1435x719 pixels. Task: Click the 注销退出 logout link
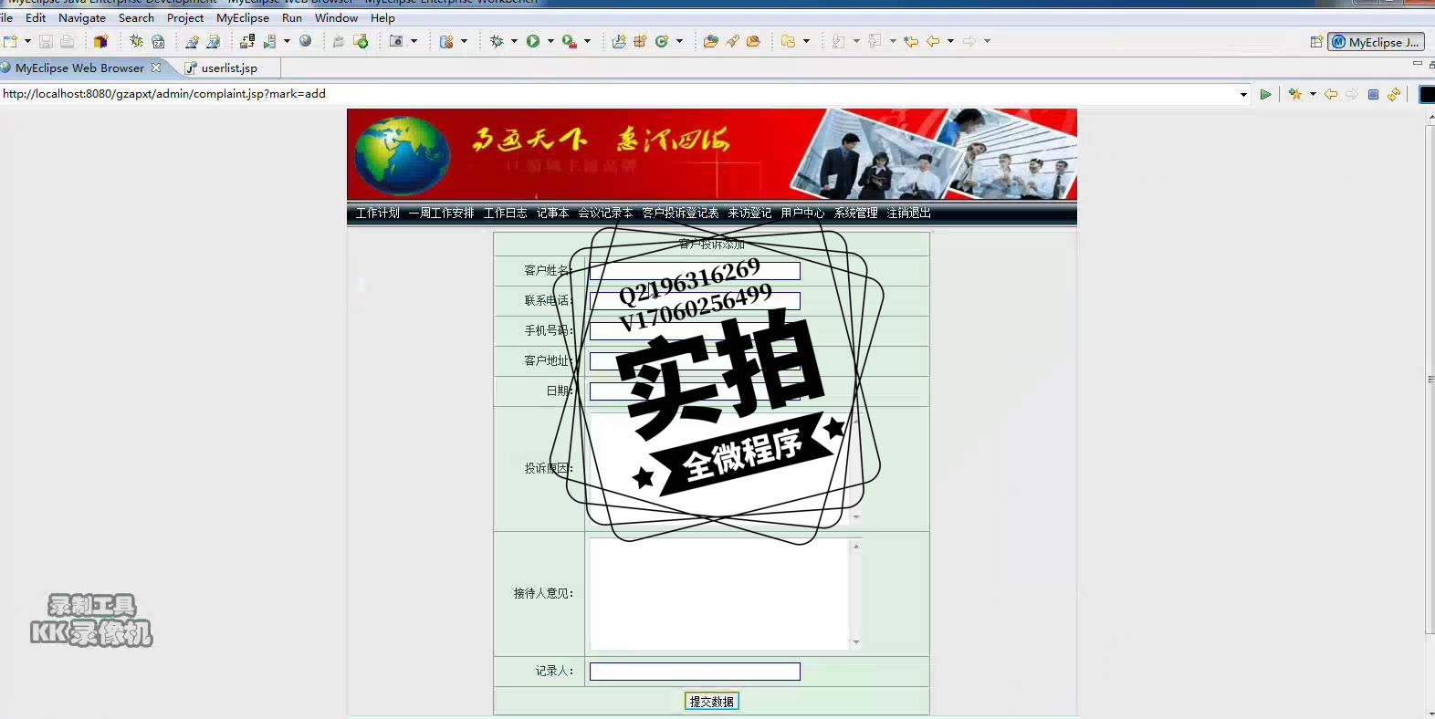click(x=908, y=213)
